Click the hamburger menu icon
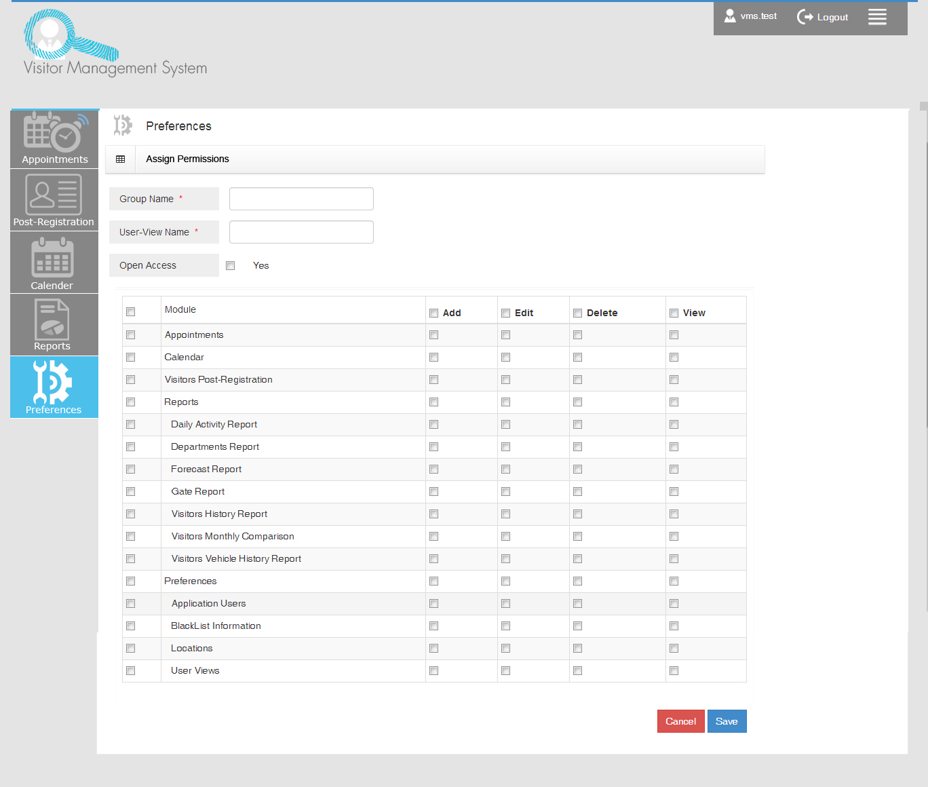 [x=877, y=17]
